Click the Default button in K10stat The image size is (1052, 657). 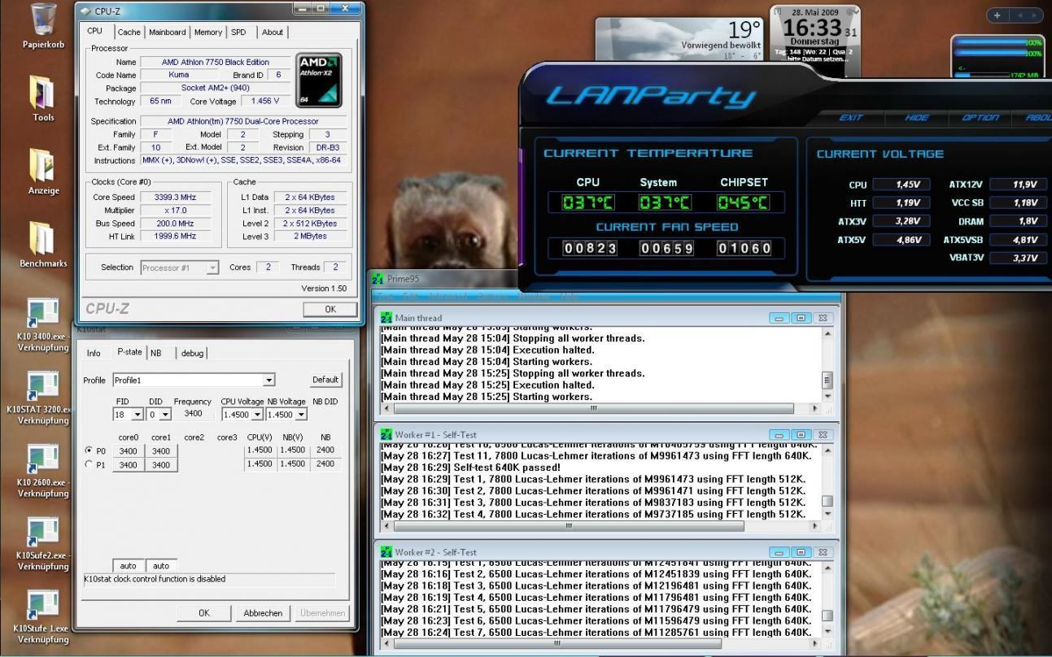click(x=325, y=380)
